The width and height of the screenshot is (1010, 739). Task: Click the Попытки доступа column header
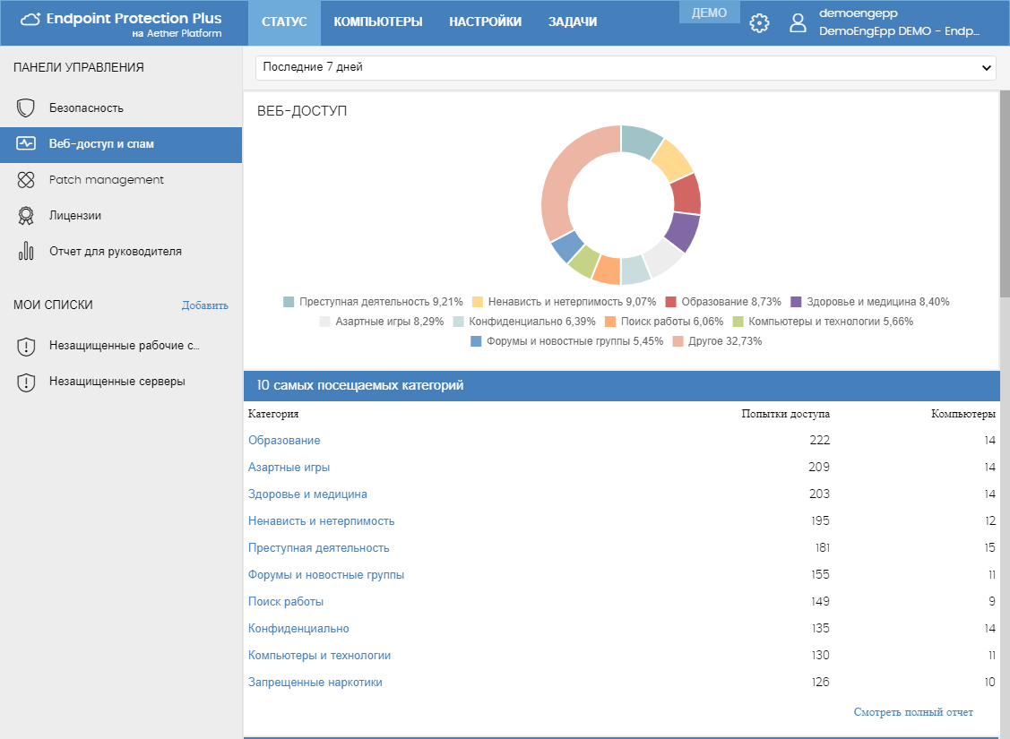pyautogui.click(x=785, y=414)
